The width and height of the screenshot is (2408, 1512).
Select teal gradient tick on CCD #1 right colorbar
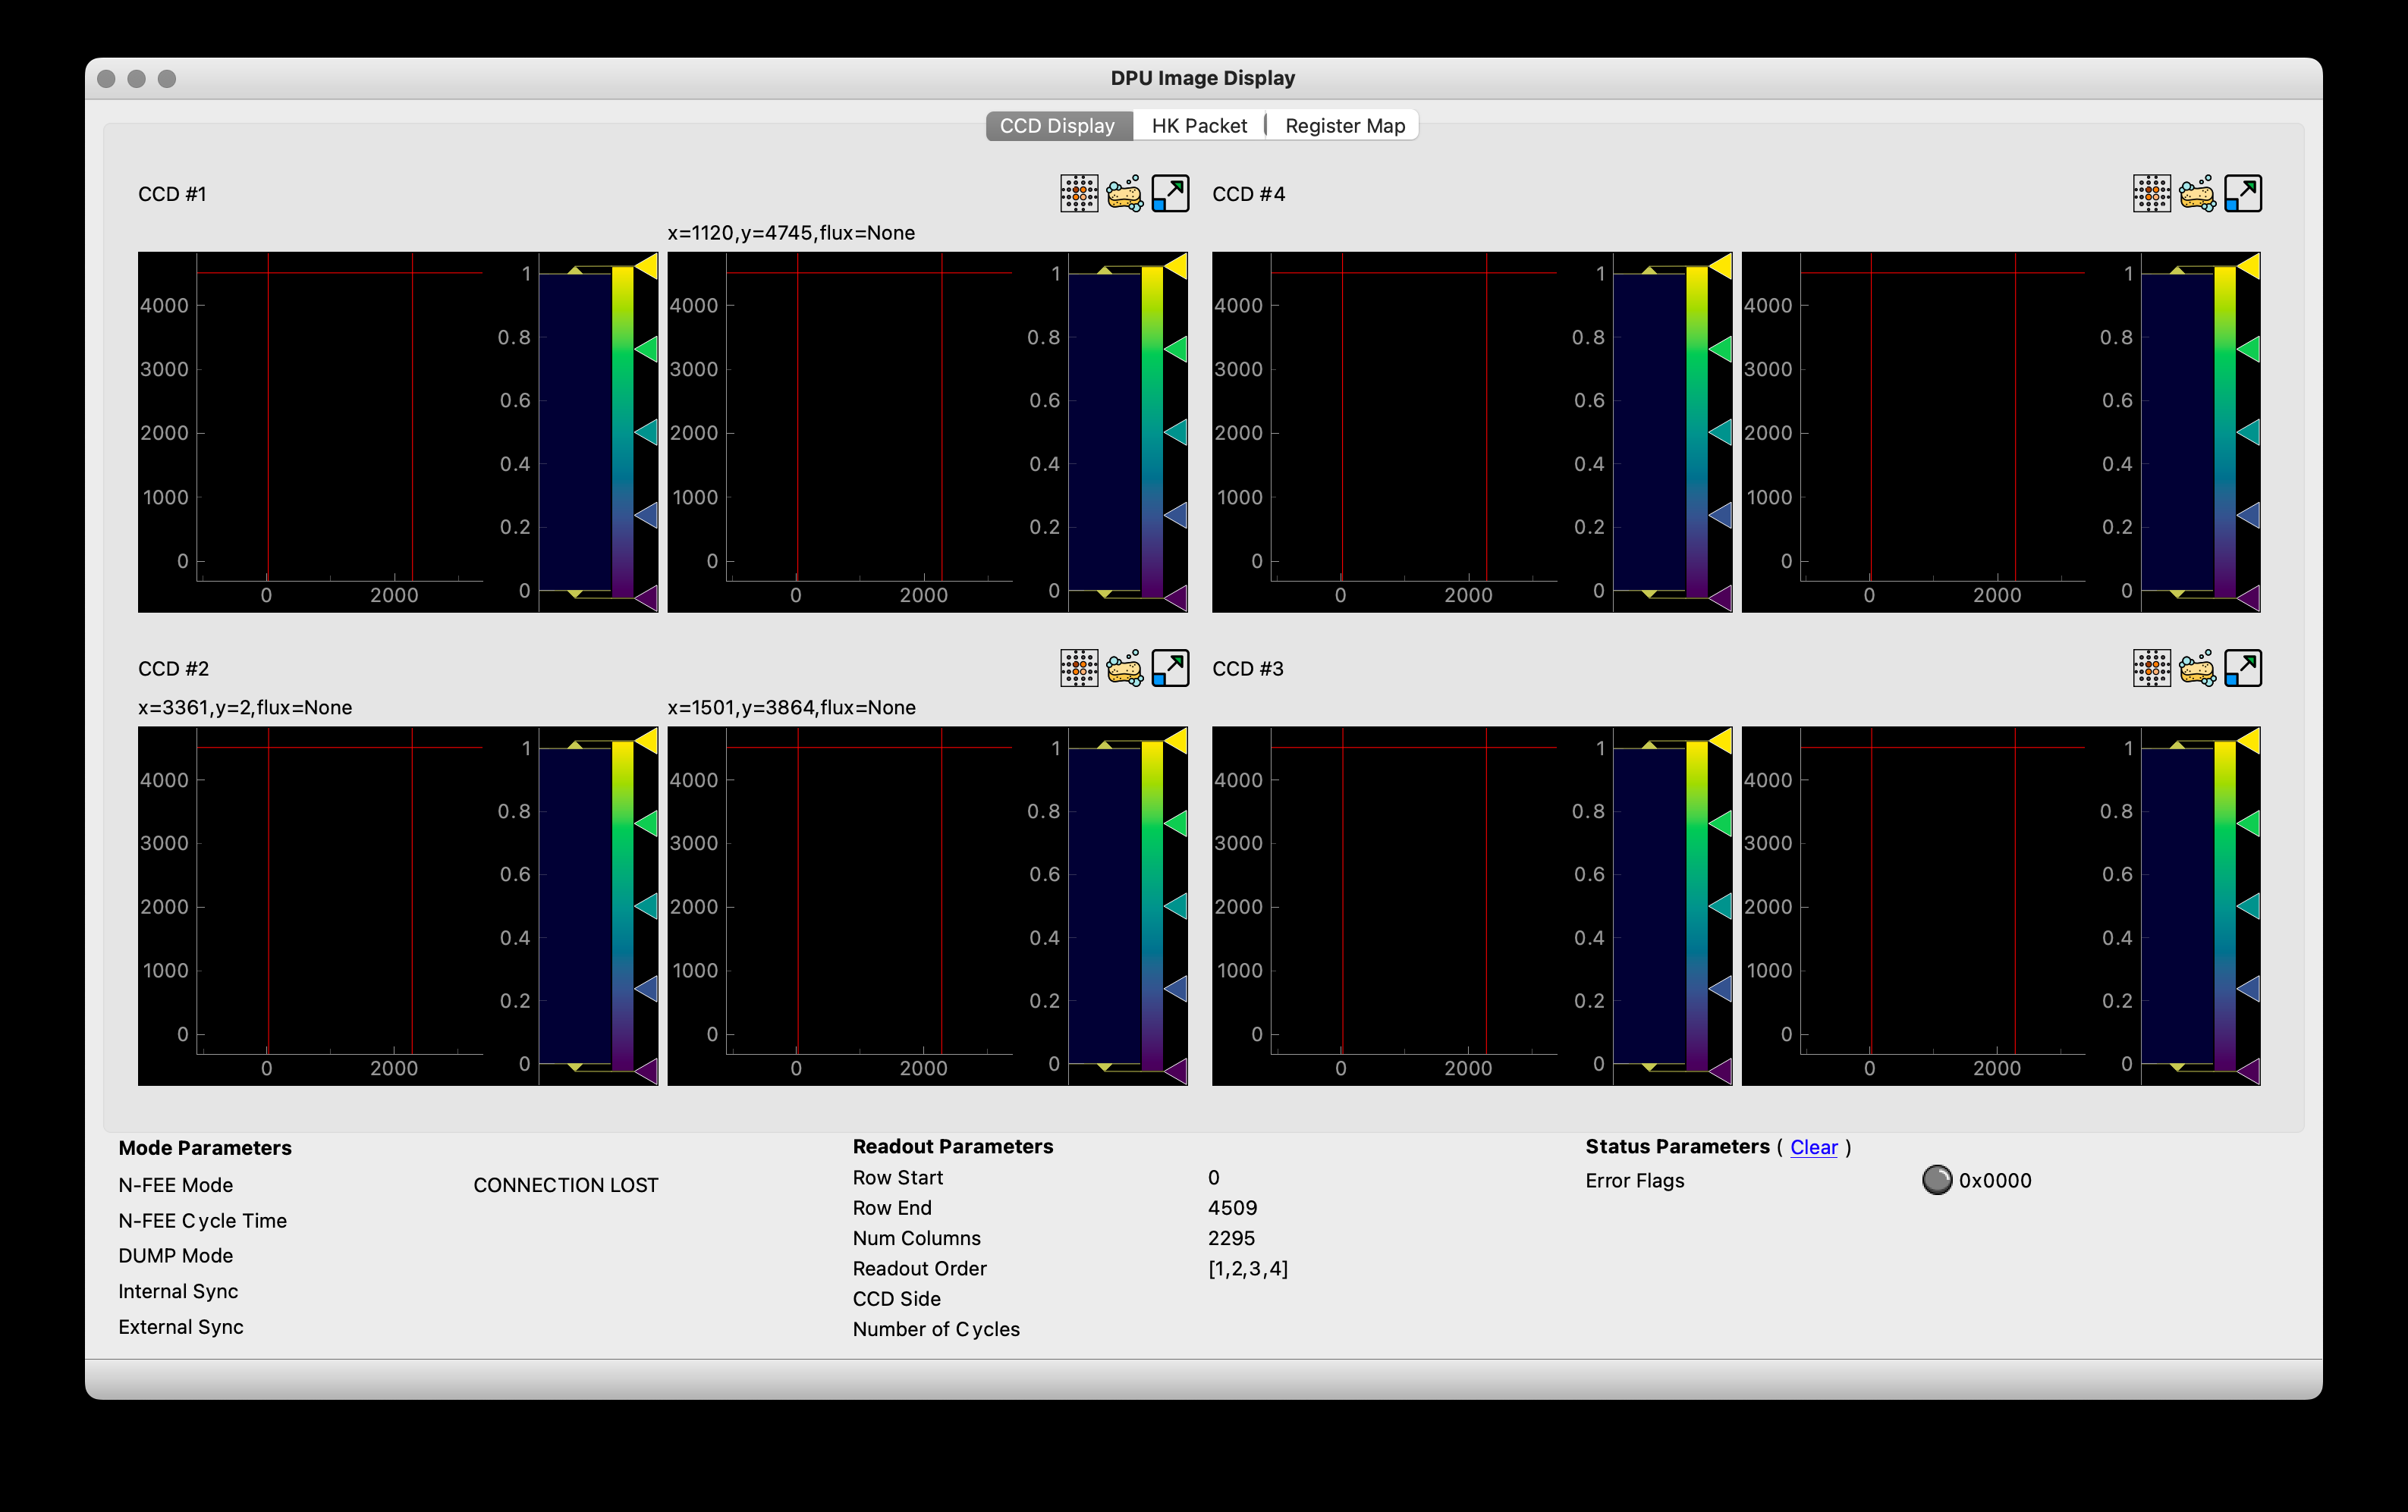[x=1176, y=433]
